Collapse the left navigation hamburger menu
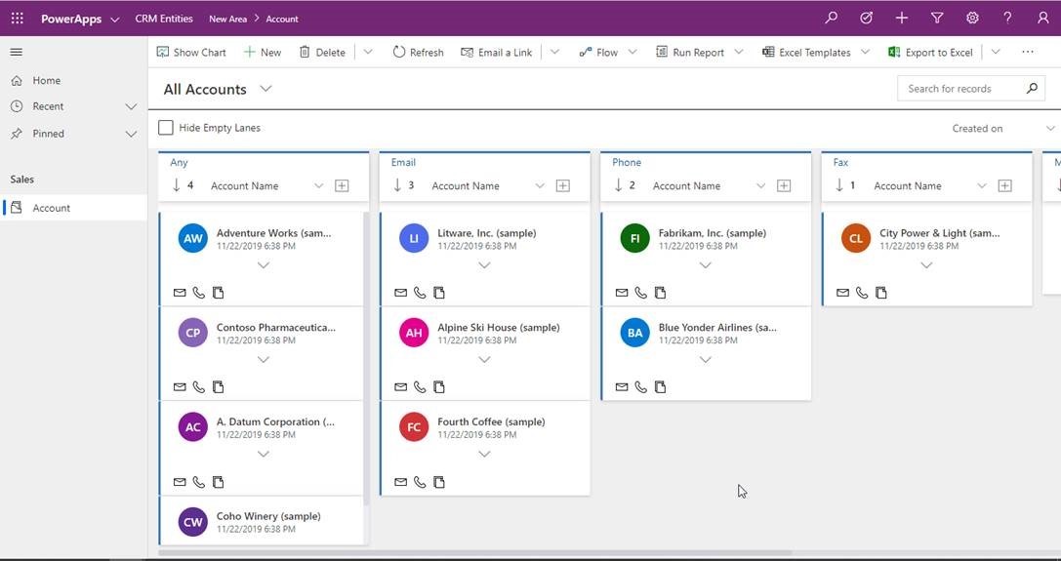1061x561 pixels. click(17, 53)
